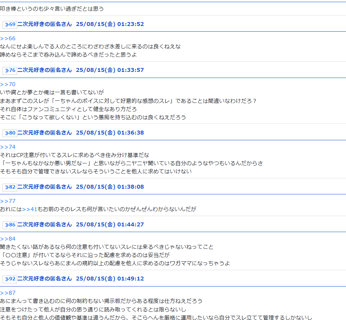Click poster name 二次元好きの匿名さん on post 80
Viewport: 346px width, 320px height.
point(44,133)
